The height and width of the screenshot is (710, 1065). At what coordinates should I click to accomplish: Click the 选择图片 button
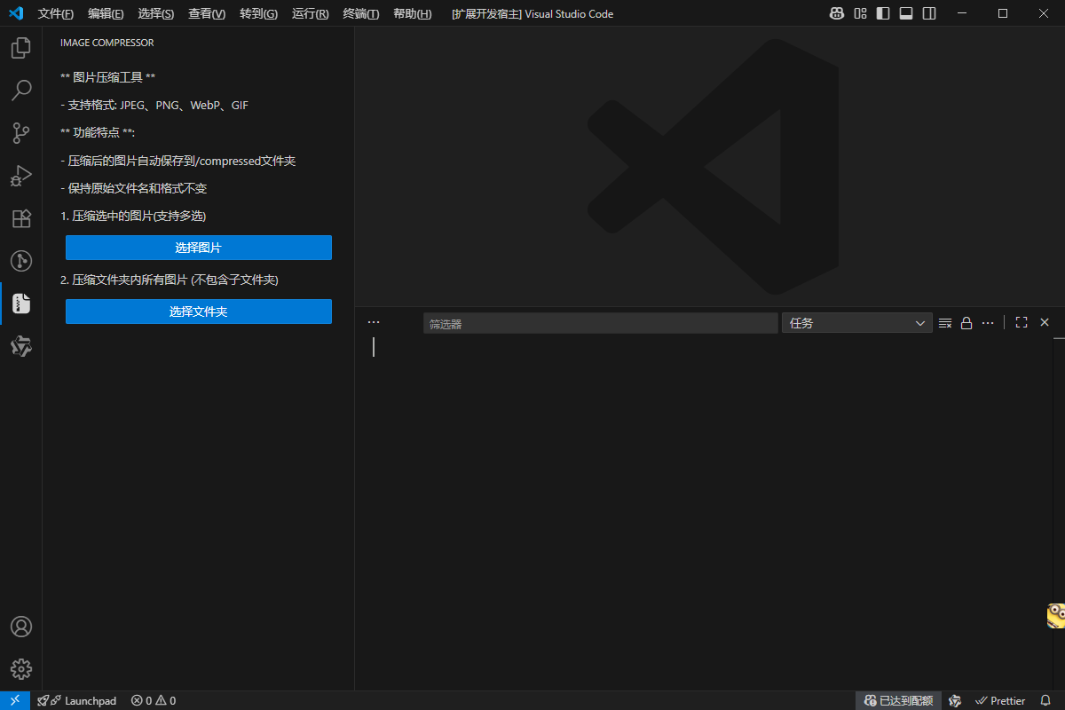pos(199,248)
